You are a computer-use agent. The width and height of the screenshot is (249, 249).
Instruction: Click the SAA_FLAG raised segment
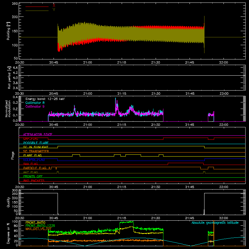click(x=186, y=163)
